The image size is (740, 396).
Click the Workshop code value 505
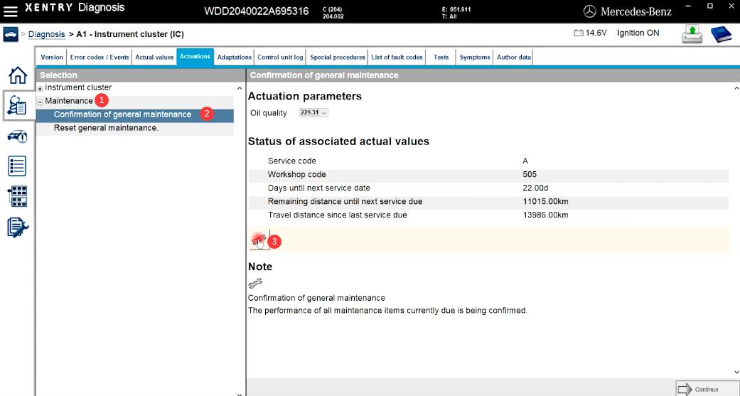click(530, 175)
